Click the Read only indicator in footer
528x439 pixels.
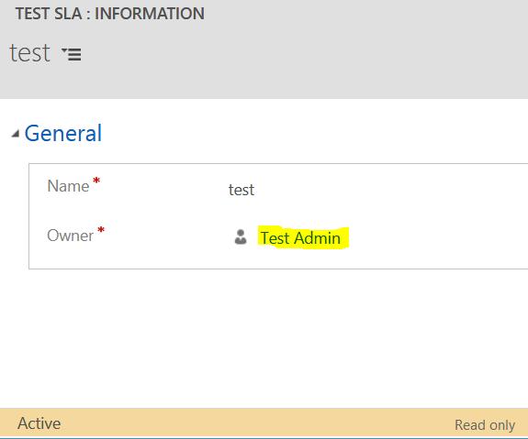click(x=485, y=425)
